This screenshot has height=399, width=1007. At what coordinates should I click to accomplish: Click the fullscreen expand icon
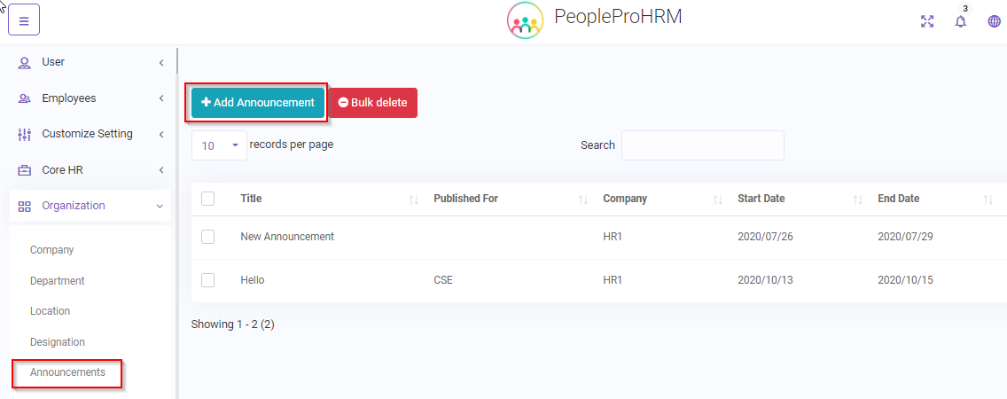[x=927, y=21]
